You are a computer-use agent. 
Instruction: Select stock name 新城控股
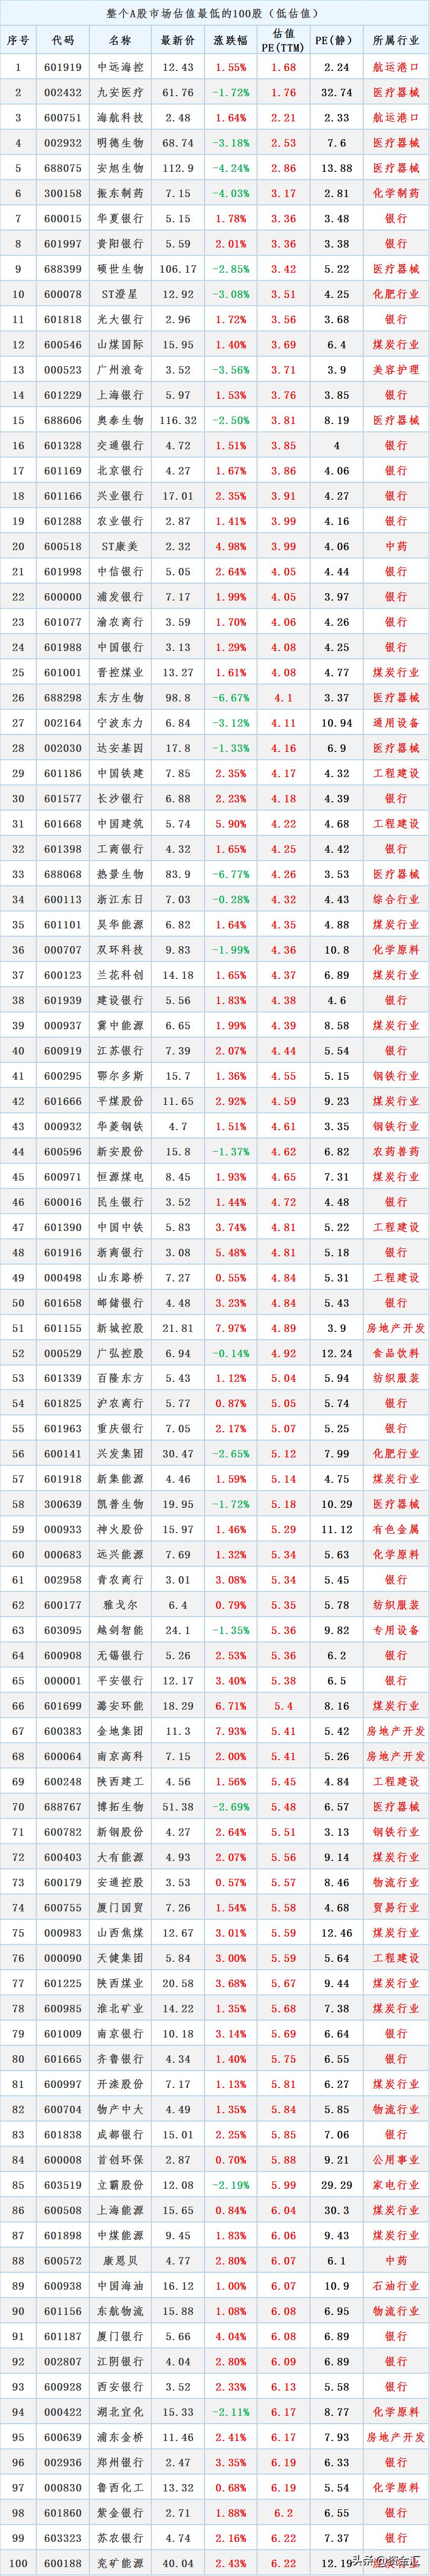120,1327
